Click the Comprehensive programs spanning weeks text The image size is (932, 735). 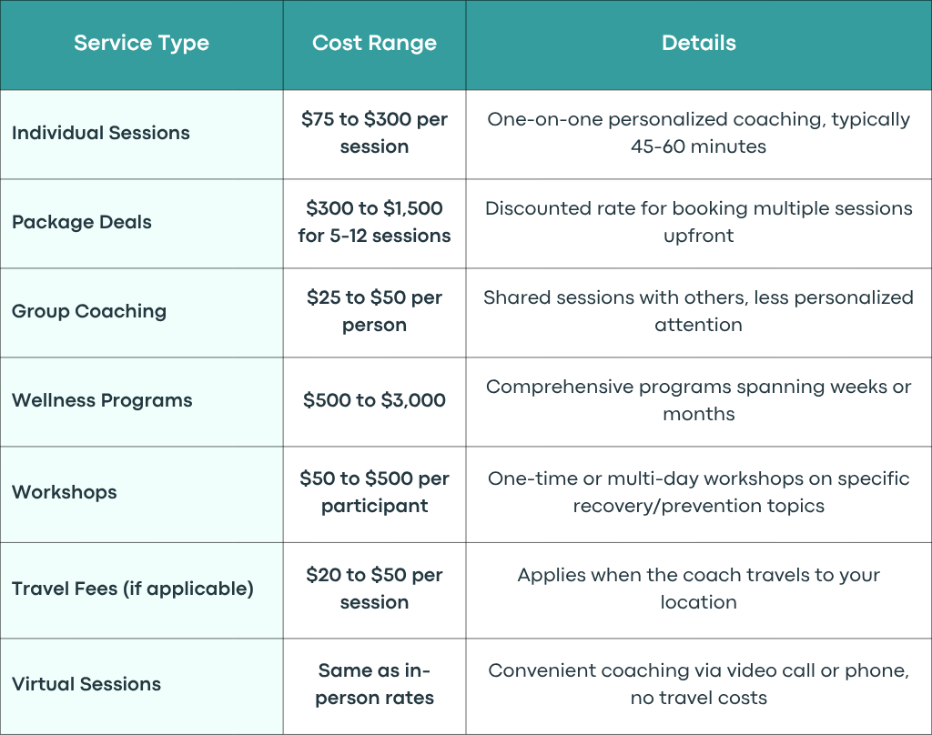coord(699,400)
